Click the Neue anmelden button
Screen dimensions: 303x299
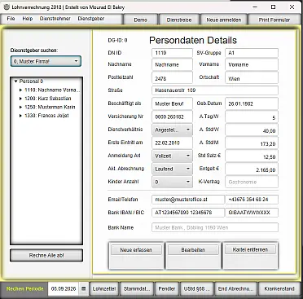[x=224, y=20]
